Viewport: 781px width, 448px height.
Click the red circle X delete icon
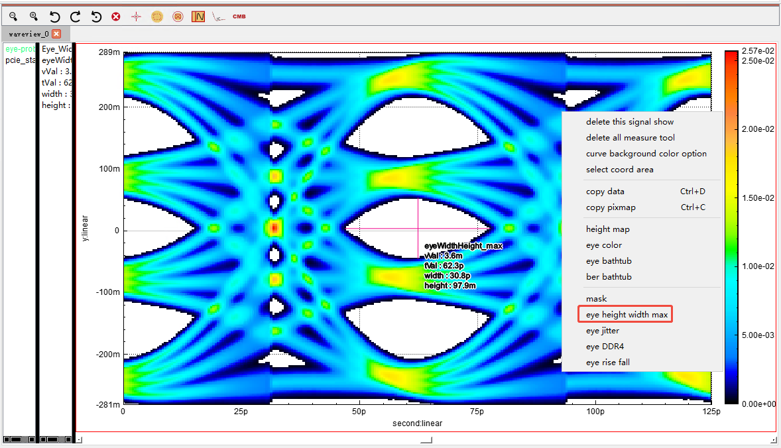[x=116, y=16]
